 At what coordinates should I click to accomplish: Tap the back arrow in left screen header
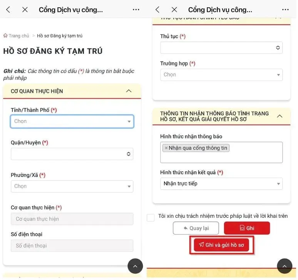coord(8,10)
